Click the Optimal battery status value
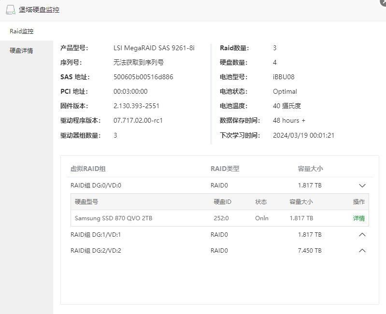This screenshot has width=386, height=314. point(285,92)
